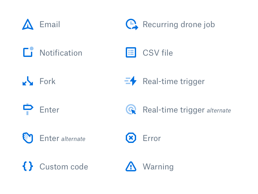Click the "Recurring drone job" label
The width and height of the screenshot is (258, 194).
point(179,25)
